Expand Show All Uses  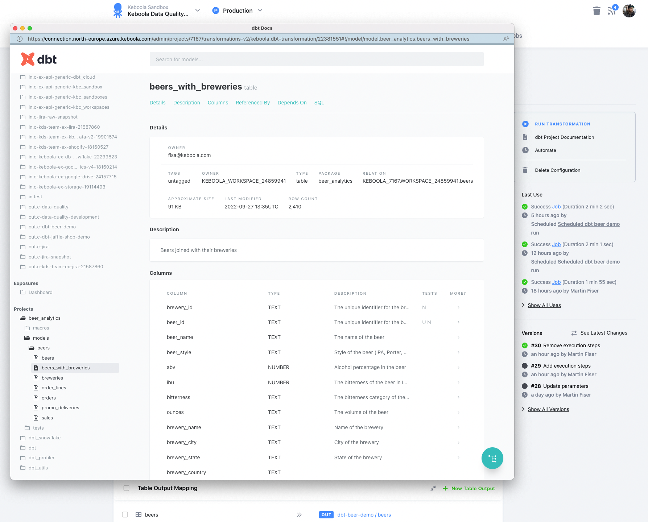pyautogui.click(x=544, y=305)
